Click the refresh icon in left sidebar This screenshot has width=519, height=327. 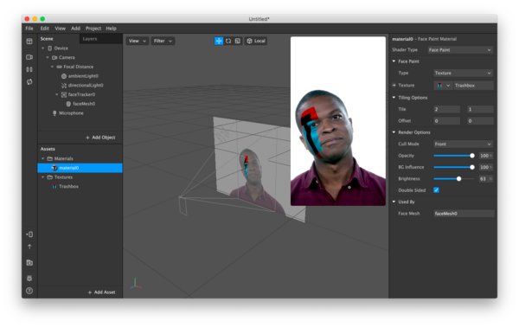(x=29, y=81)
